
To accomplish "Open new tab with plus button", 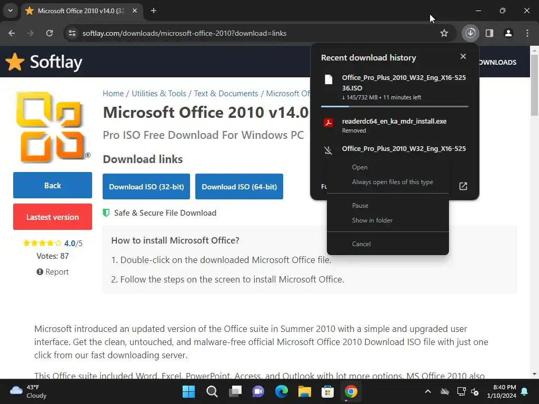I will click(x=154, y=11).
